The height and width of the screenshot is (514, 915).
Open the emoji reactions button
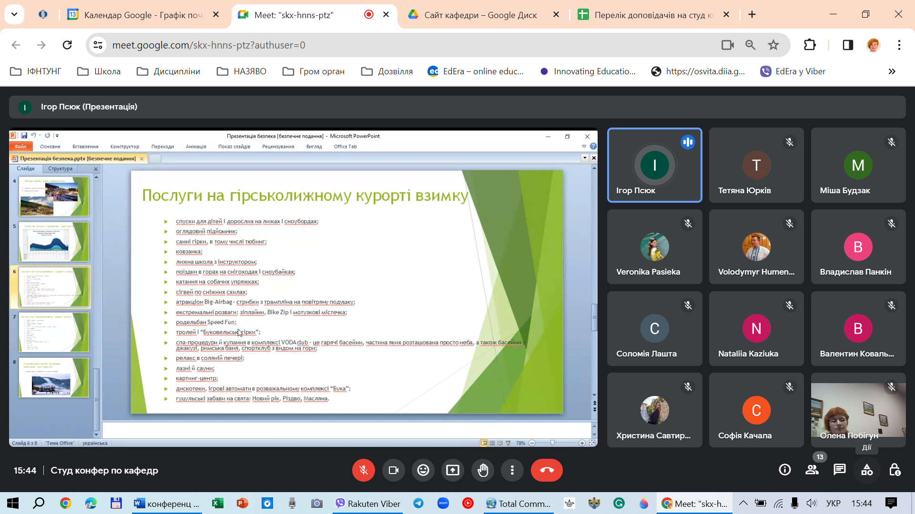coord(423,470)
